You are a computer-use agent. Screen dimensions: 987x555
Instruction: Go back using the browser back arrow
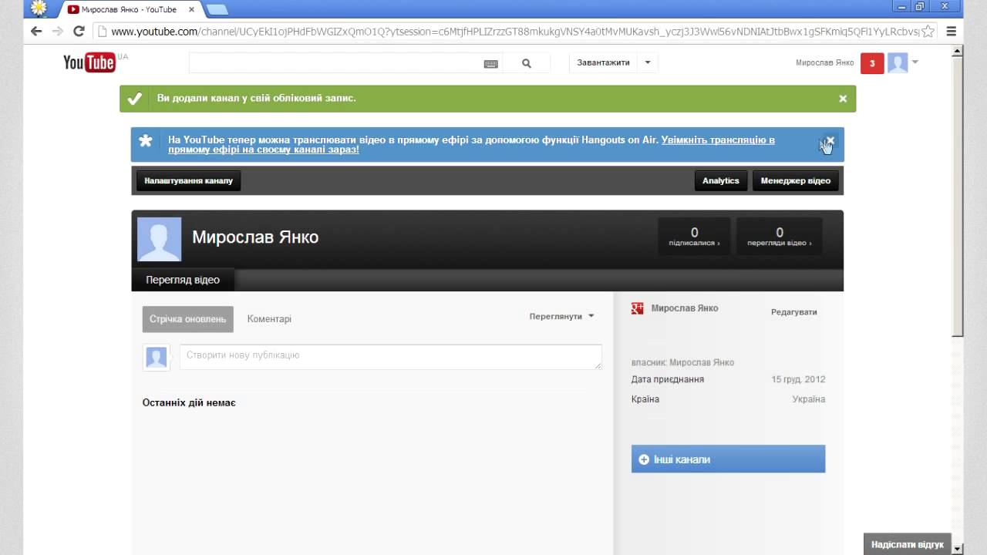tap(35, 32)
